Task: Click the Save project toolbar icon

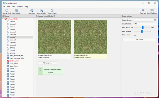Action: pyautogui.click(x=16, y=10)
